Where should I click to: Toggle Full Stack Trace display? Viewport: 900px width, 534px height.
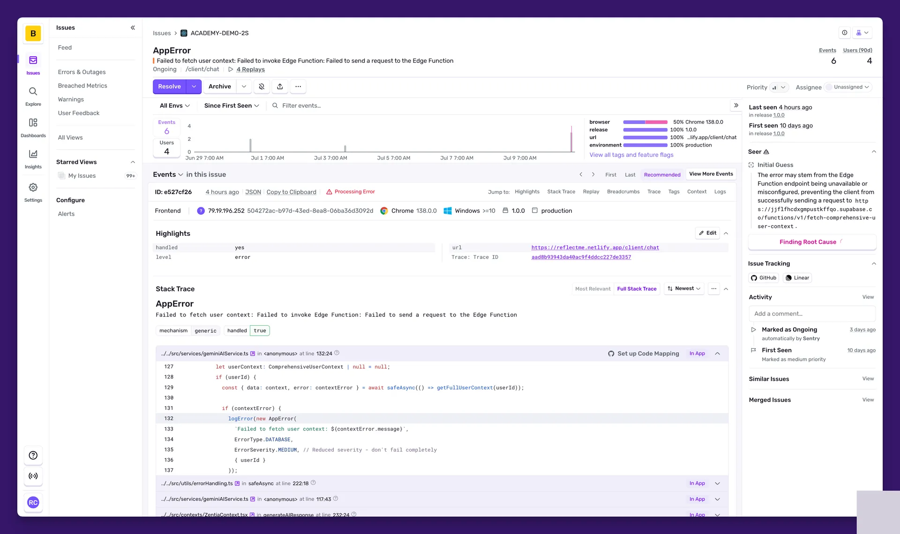pyautogui.click(x=637, y=289)
